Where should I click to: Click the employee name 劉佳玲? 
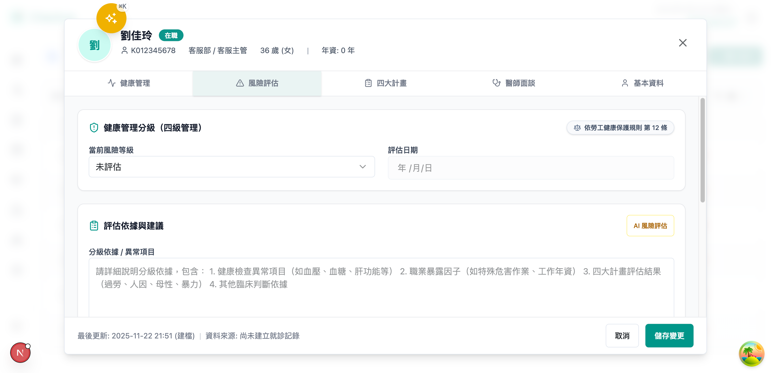pyautogui.click(x=136, y=36)
